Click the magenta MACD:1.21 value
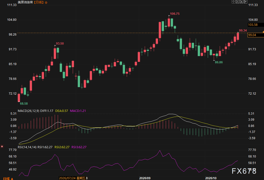This screenshot has width=264, height=180. click(x=78, y=111)
